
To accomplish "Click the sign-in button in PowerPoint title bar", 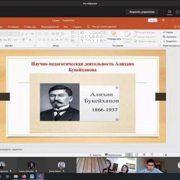I will (x=153, y=20).
